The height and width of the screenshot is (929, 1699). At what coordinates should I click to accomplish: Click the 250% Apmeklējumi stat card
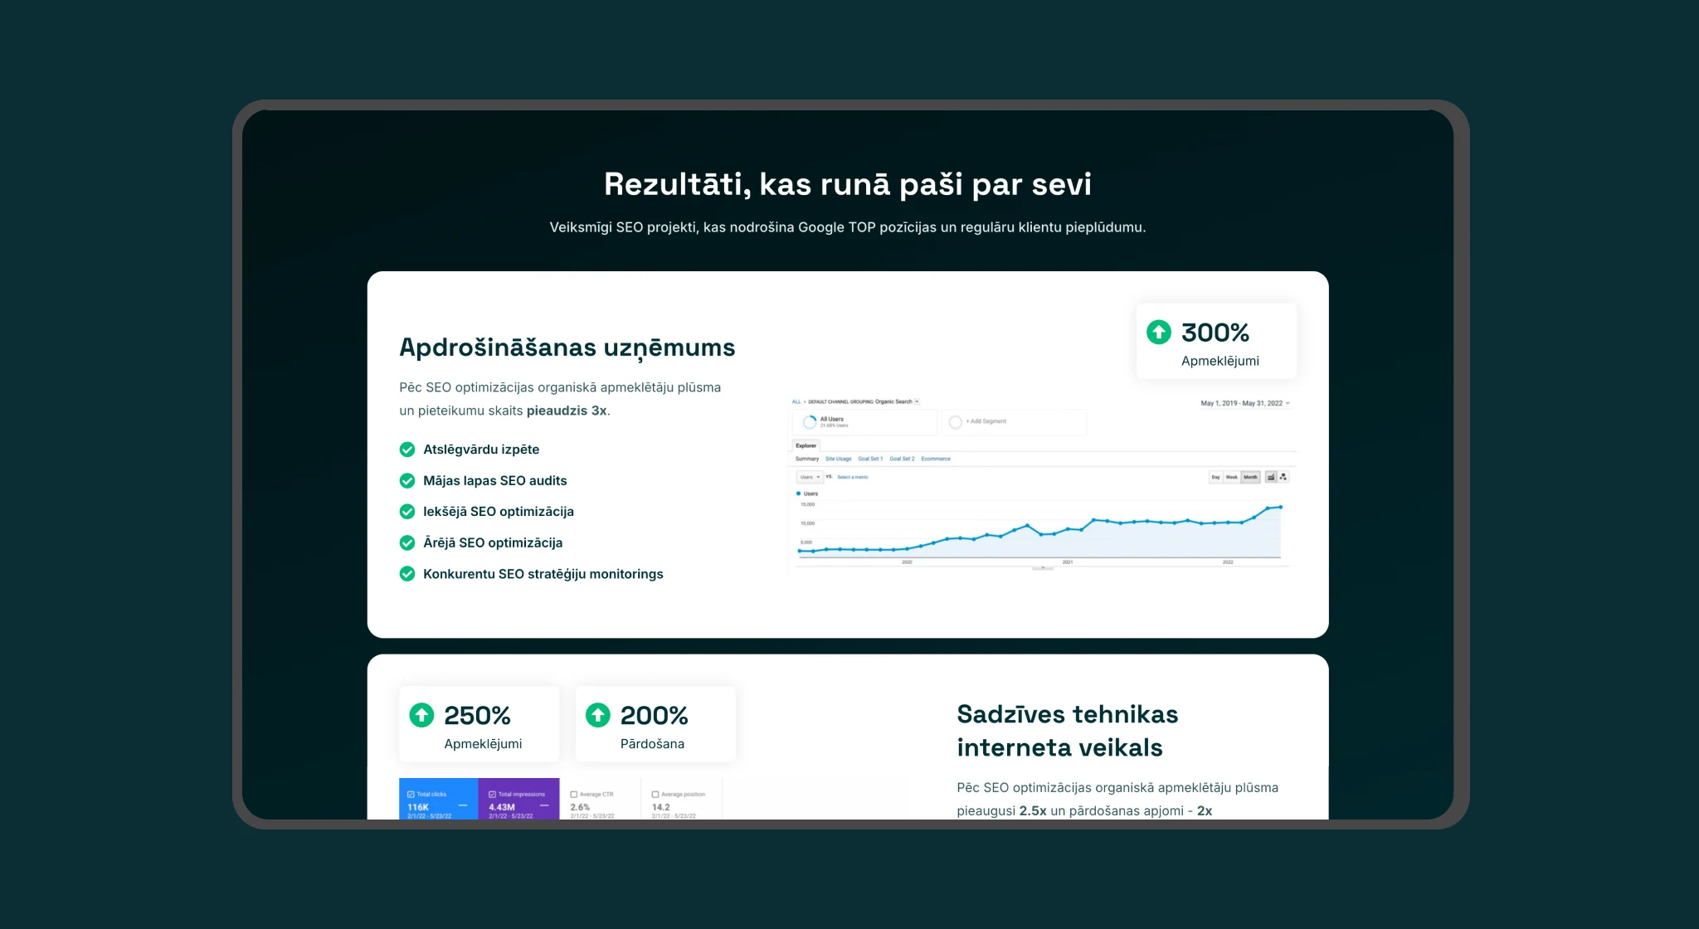coord(480,724)
